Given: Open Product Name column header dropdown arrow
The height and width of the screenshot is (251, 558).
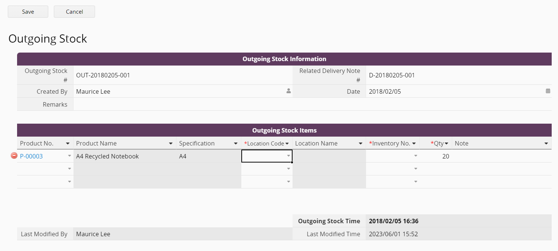Looking at the screenshot, I should tap(171, 144).
